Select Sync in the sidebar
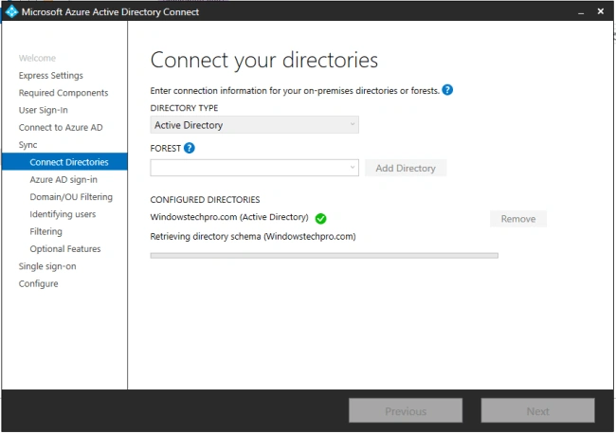Image resolution: width=616 pixels, height=434 pixels. [27, 145]
